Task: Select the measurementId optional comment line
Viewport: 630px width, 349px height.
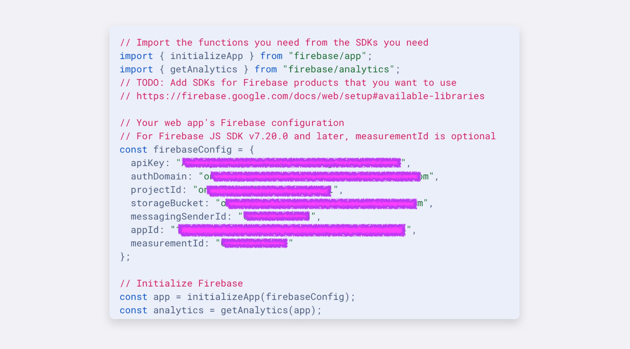Action: point(307,136)
